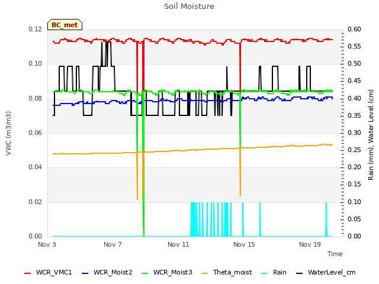Click the 0.04 left axis value

36,167
